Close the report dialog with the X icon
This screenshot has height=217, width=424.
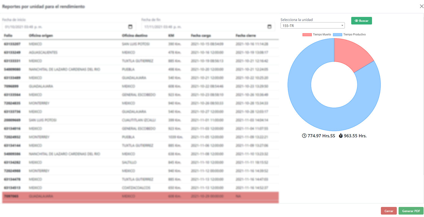click(x=421, y=6)
